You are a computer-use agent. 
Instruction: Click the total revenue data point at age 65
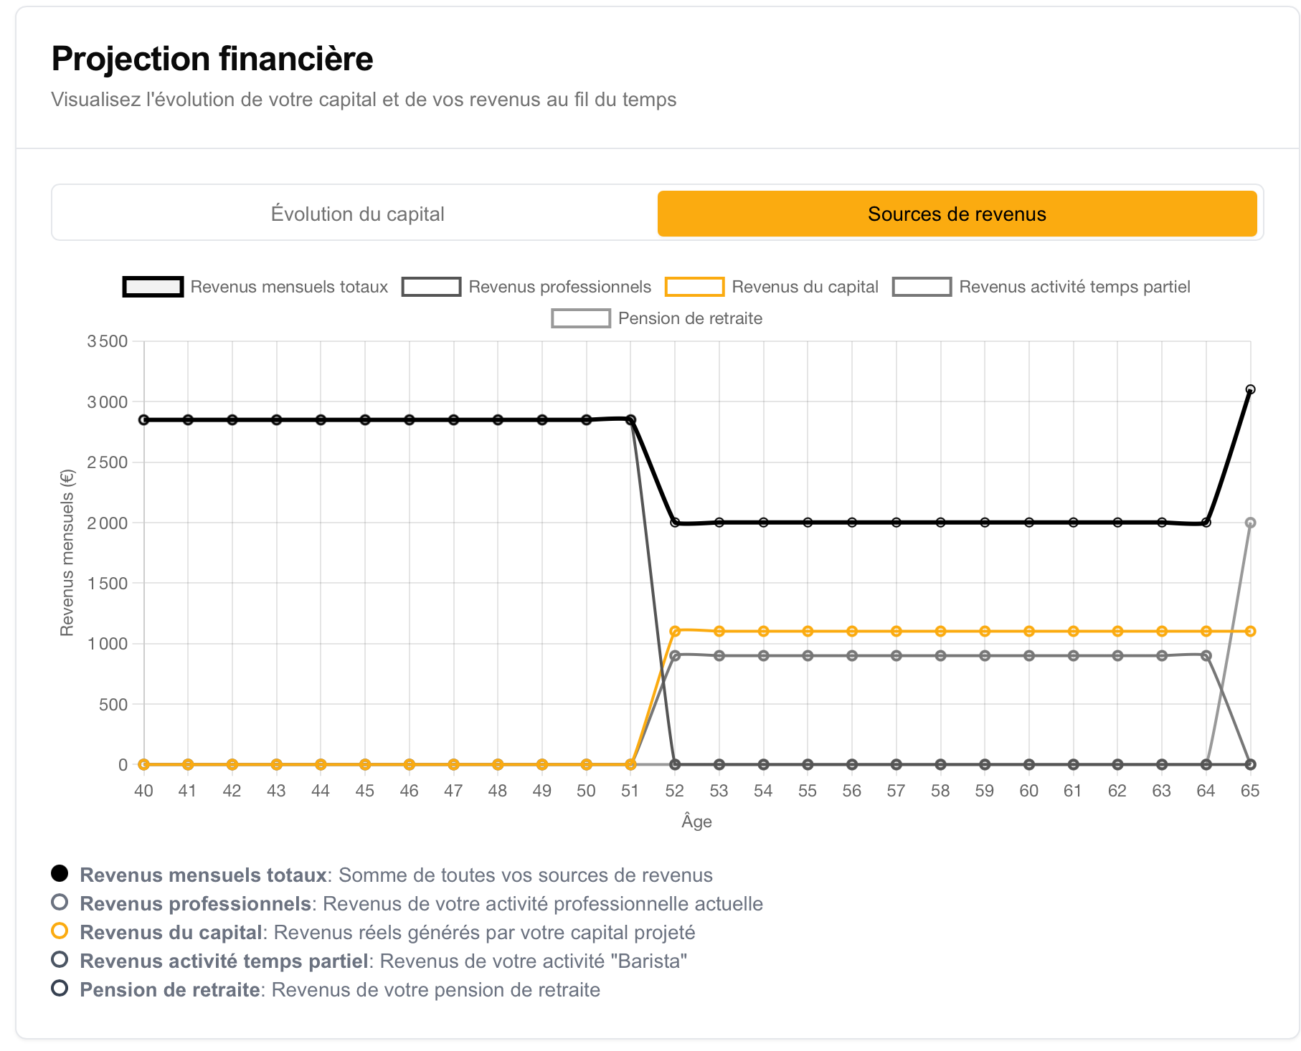click(x=1250, y=390)
